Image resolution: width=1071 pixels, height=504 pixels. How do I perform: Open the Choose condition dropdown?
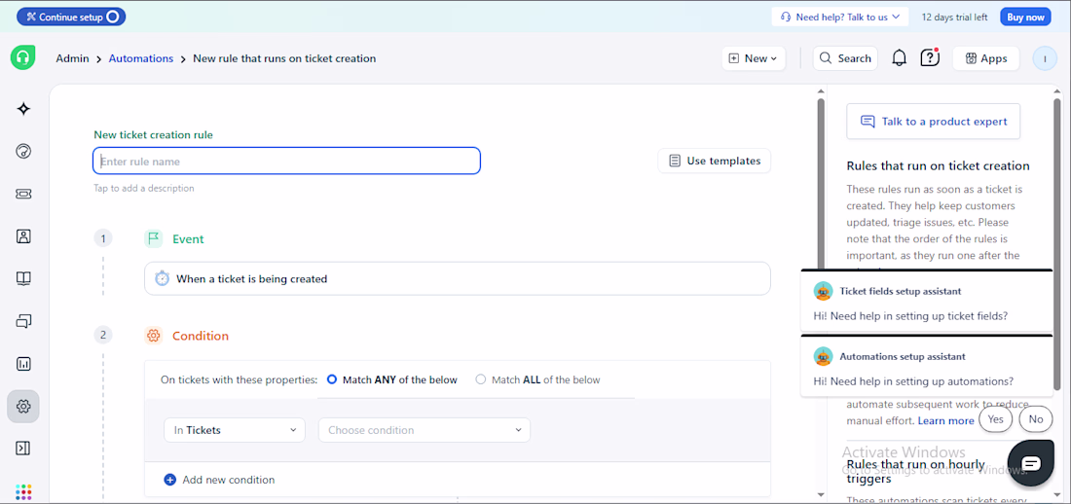pos(425,430)
